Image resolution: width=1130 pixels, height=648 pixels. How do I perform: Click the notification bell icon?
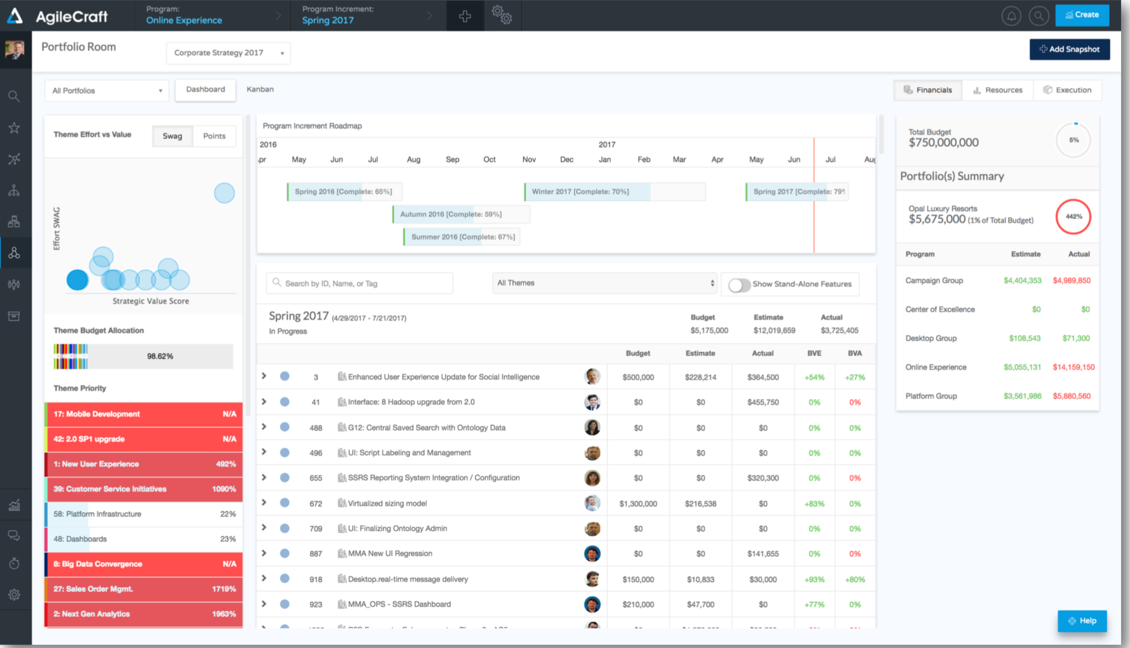coord(1011,16)
